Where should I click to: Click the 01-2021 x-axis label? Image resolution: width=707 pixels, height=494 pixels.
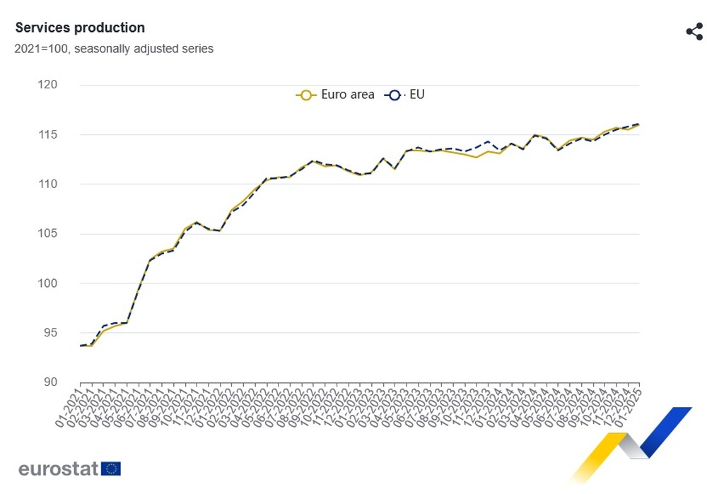click(x=69, y=407)
